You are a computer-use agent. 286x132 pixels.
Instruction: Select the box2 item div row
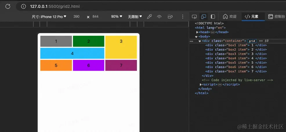(x=236, y=49)
